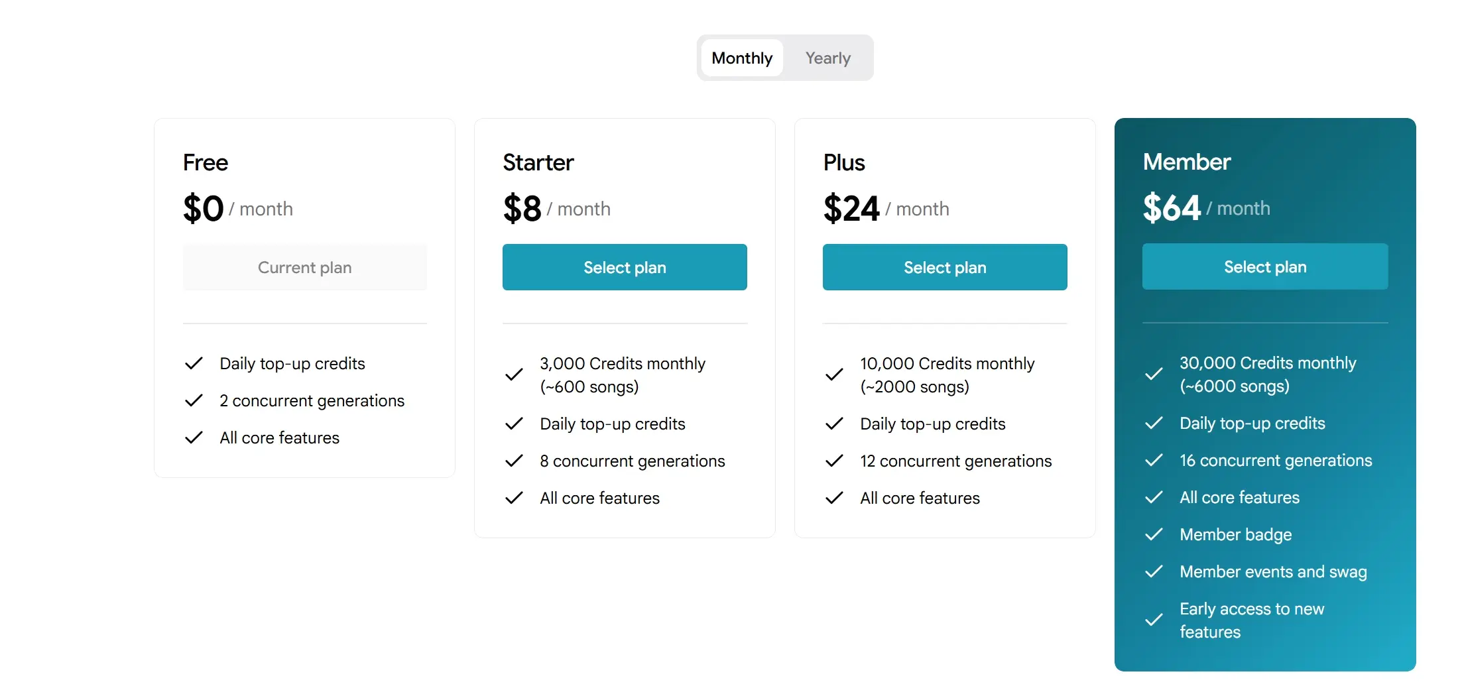This screenshot has width=1462, height=696.
Task: Click checkmark next to 8 concurrent generations
Action: (x=514, y=461)
